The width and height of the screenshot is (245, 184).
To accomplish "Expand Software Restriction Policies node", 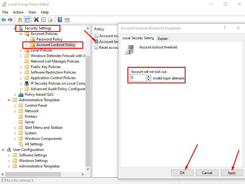I will tap(21, 73).
